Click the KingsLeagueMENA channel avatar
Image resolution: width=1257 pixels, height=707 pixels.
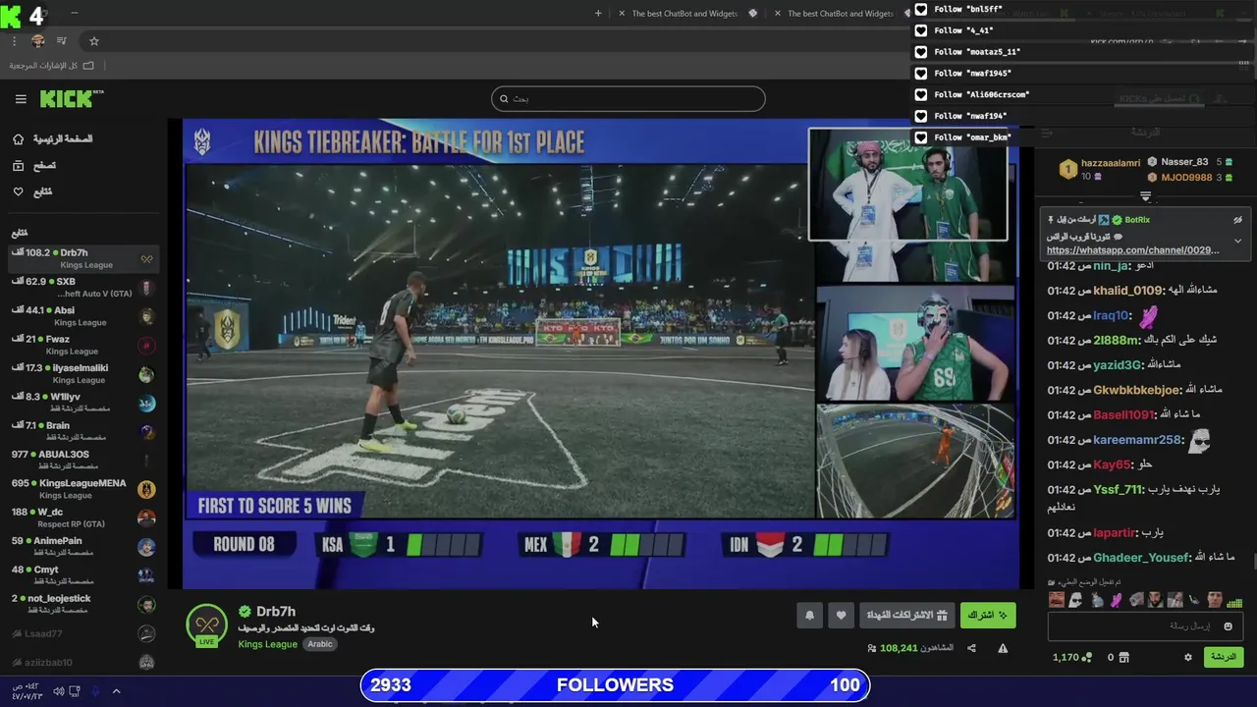click(x=146, y=489)
